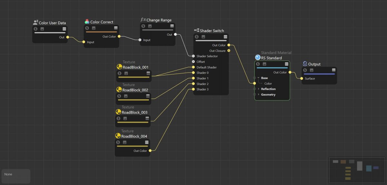Image resolution: width=387 pixels, height=185 pixels.
Task: Click the RoadBlock_001 texture icon
Action: pyautogui.click(x=119, y=67)
